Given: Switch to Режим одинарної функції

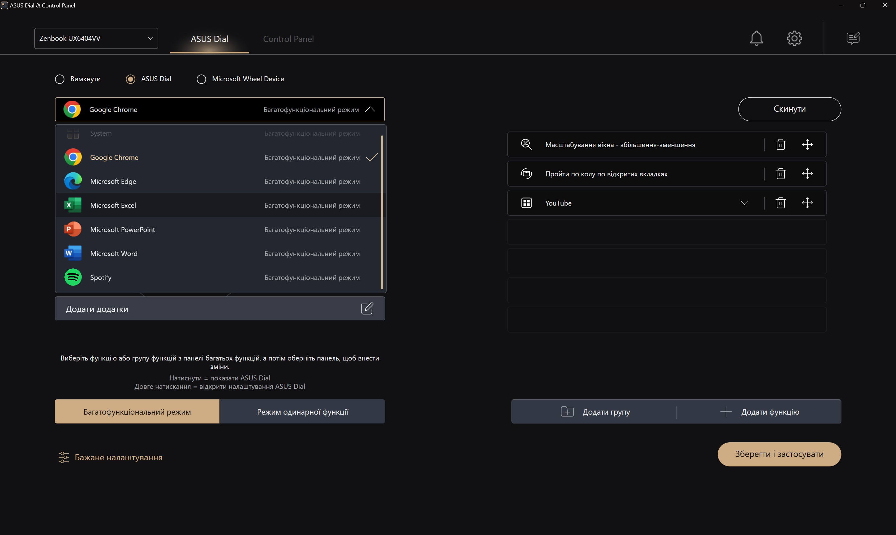Looking at the screenshot, I should (x=302, y=412).
